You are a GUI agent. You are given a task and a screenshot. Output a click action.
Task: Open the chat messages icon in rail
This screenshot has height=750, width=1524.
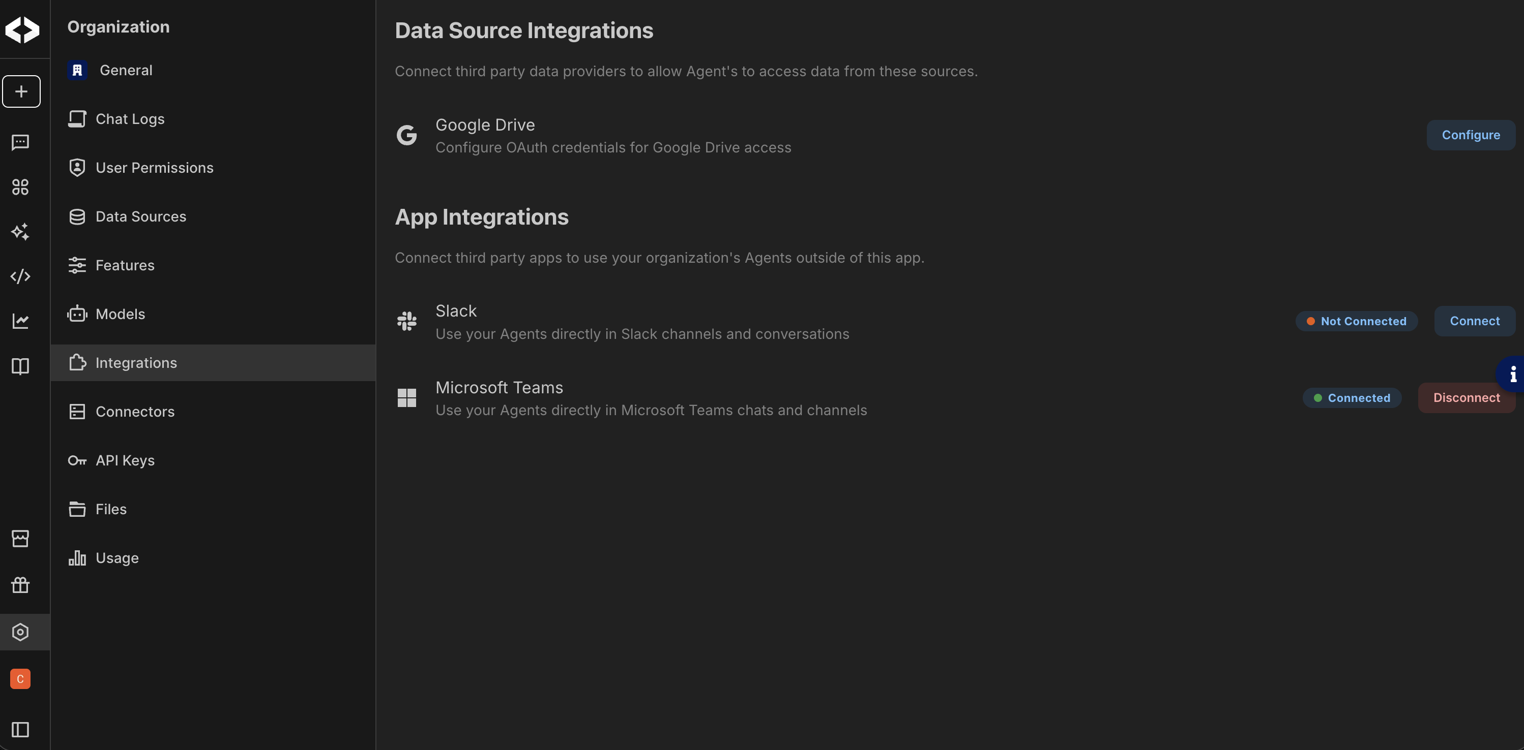(21, 142)
